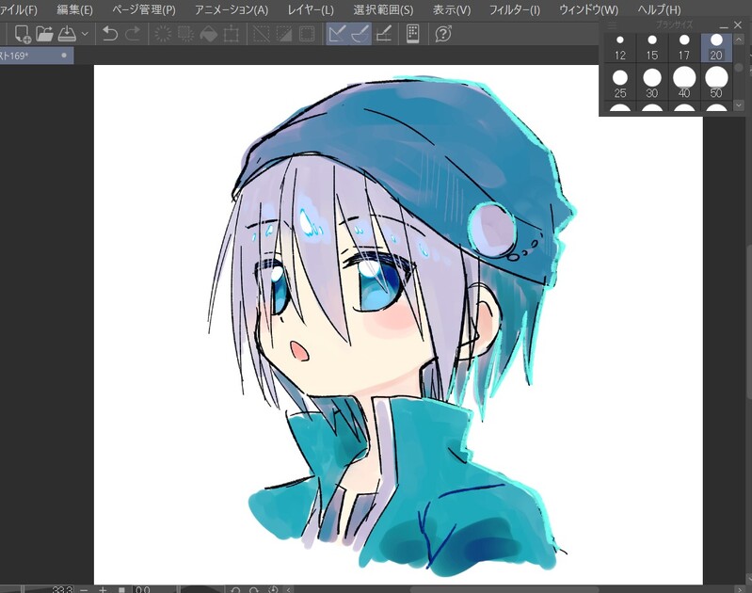This screenshot has width=752, height=593.
Task: Click brush size palette scroll up arrow
Action: pyautogui.click(x=739, y=40)
